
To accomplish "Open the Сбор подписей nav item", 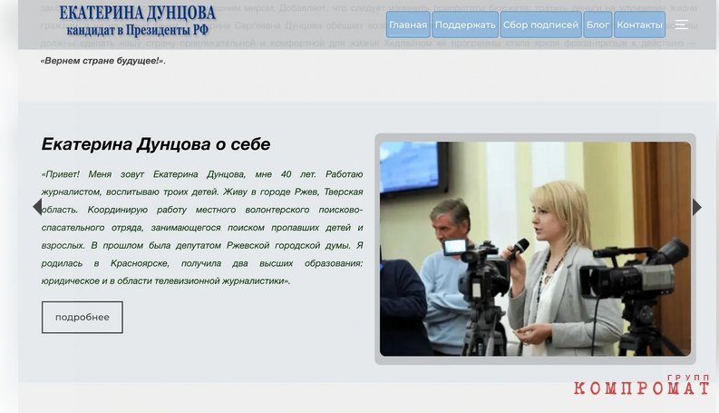I will (540, 25).
